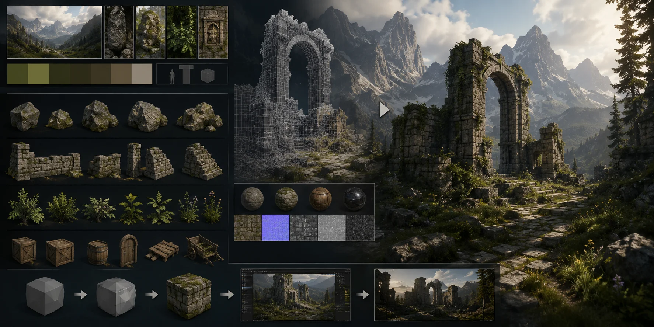This screenshot has height=327, width=654.
Task: Open the mossy stacked rock reference thumbnail
Action: click(x=150, y=32)
